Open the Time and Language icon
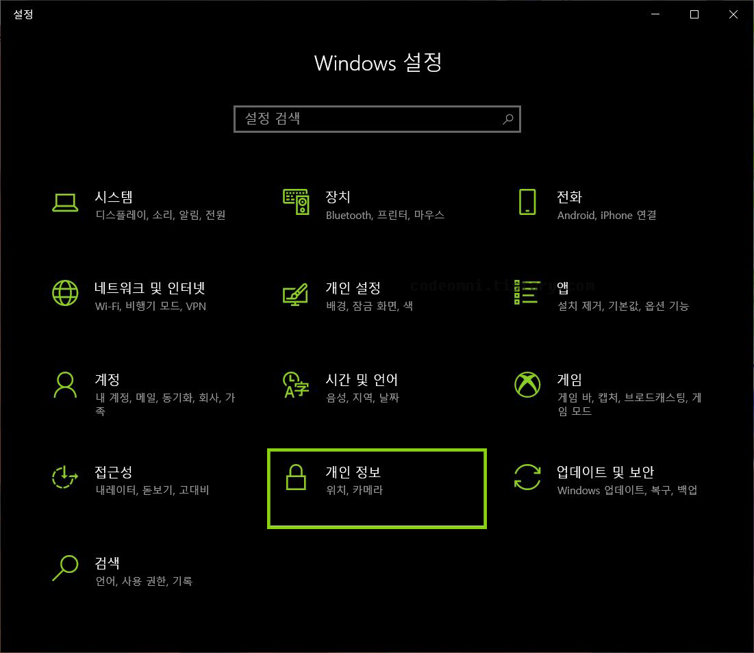This screenshot has width=754, height=653. click(296, 385)
